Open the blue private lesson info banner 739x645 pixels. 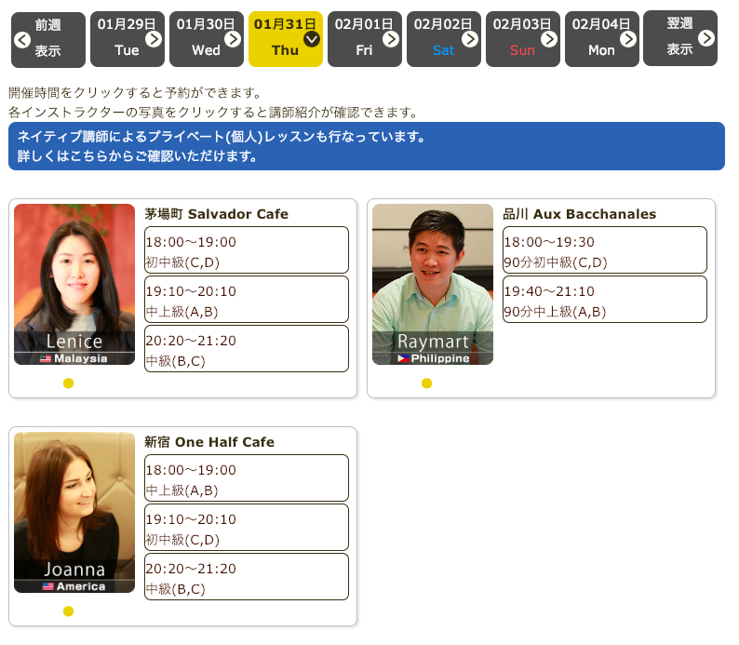pyautogui.click(x=366, y=146)
